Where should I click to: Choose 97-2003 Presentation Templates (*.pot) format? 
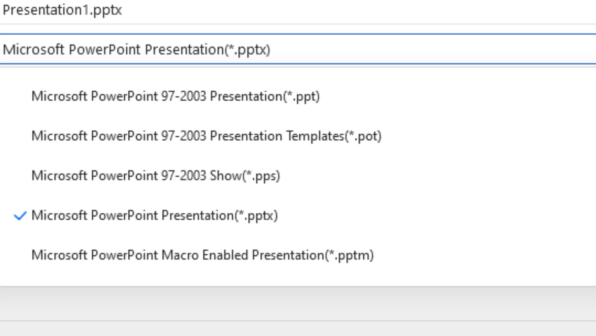(x=298, y=136)
